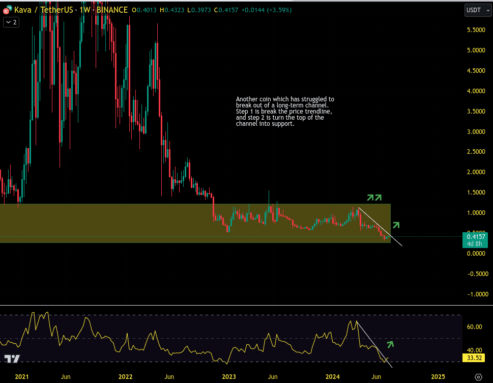Select the text annotation about long-term channel
Viewport: 493px width, 383px height.
click(285, 111)
